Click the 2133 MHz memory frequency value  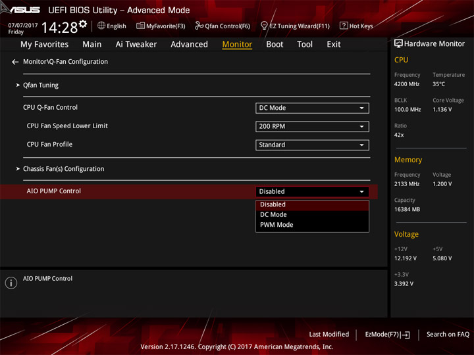(x=407, y=184)
